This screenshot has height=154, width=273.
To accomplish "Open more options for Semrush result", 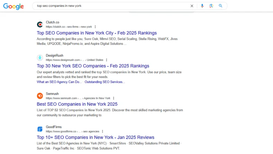I will click(x=114, y=98).
